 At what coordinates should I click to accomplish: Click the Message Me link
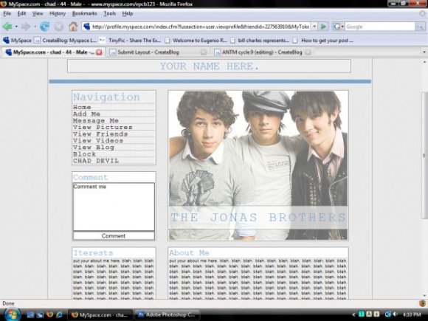coord(96,120)
